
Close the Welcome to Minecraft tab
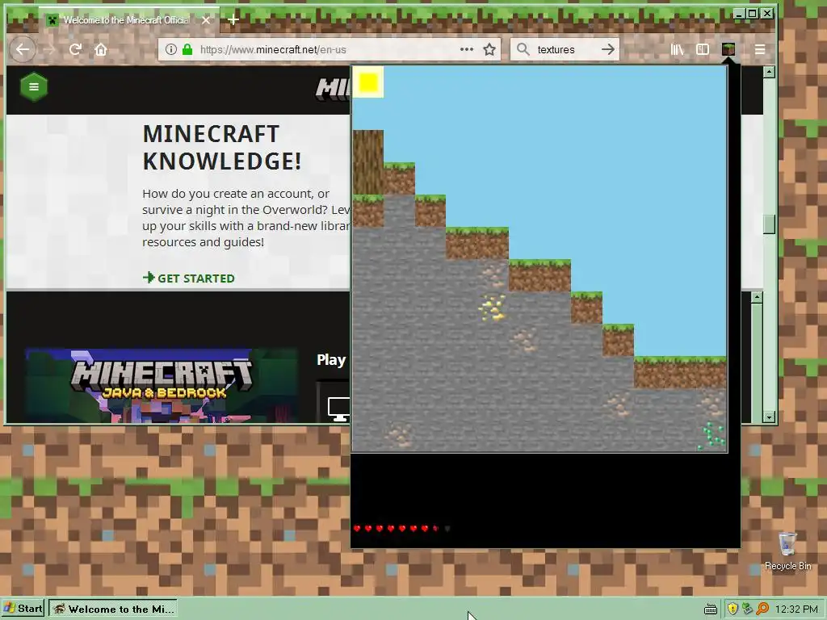[206, 20]
